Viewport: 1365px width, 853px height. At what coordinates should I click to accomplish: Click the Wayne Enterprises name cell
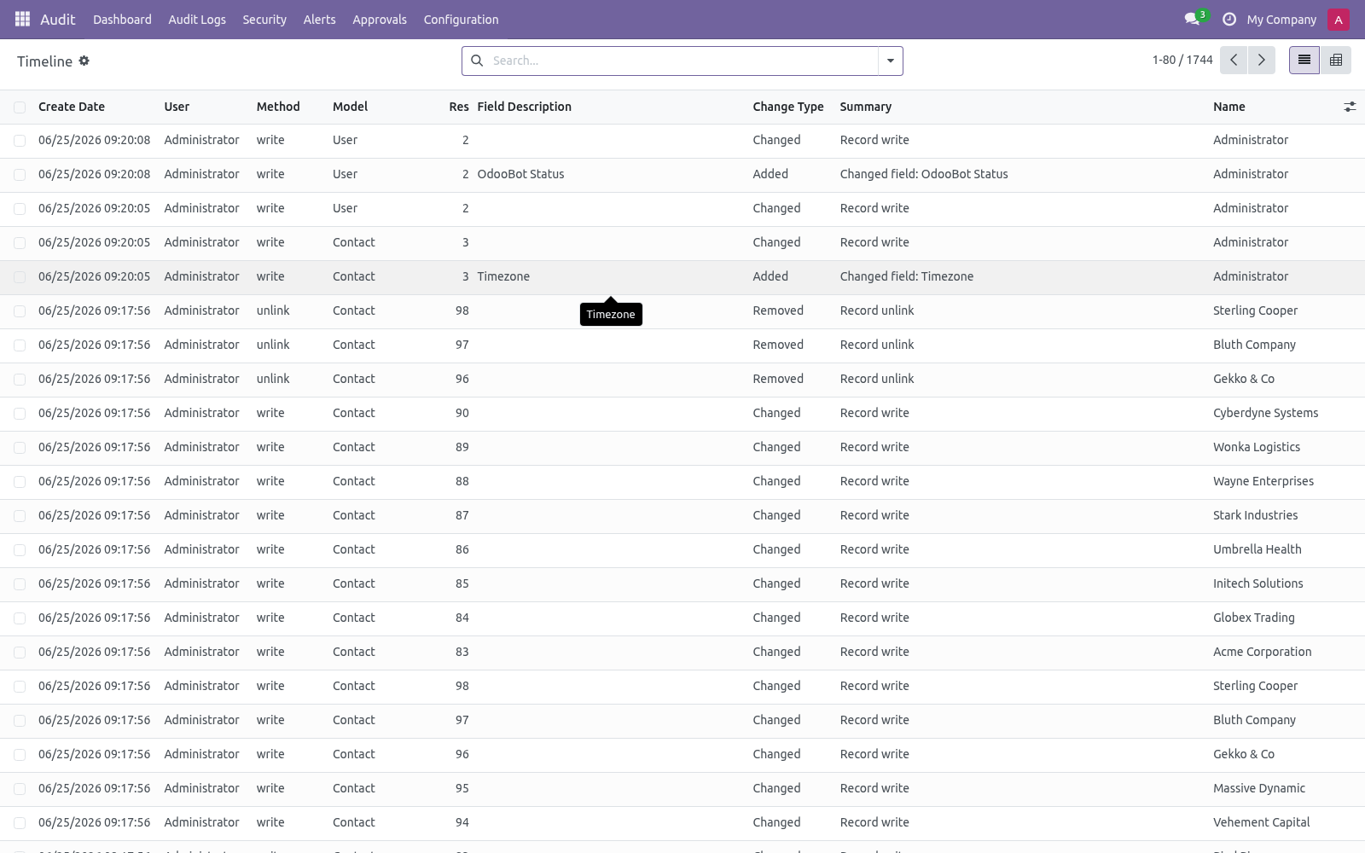[x=1263, y=481]
